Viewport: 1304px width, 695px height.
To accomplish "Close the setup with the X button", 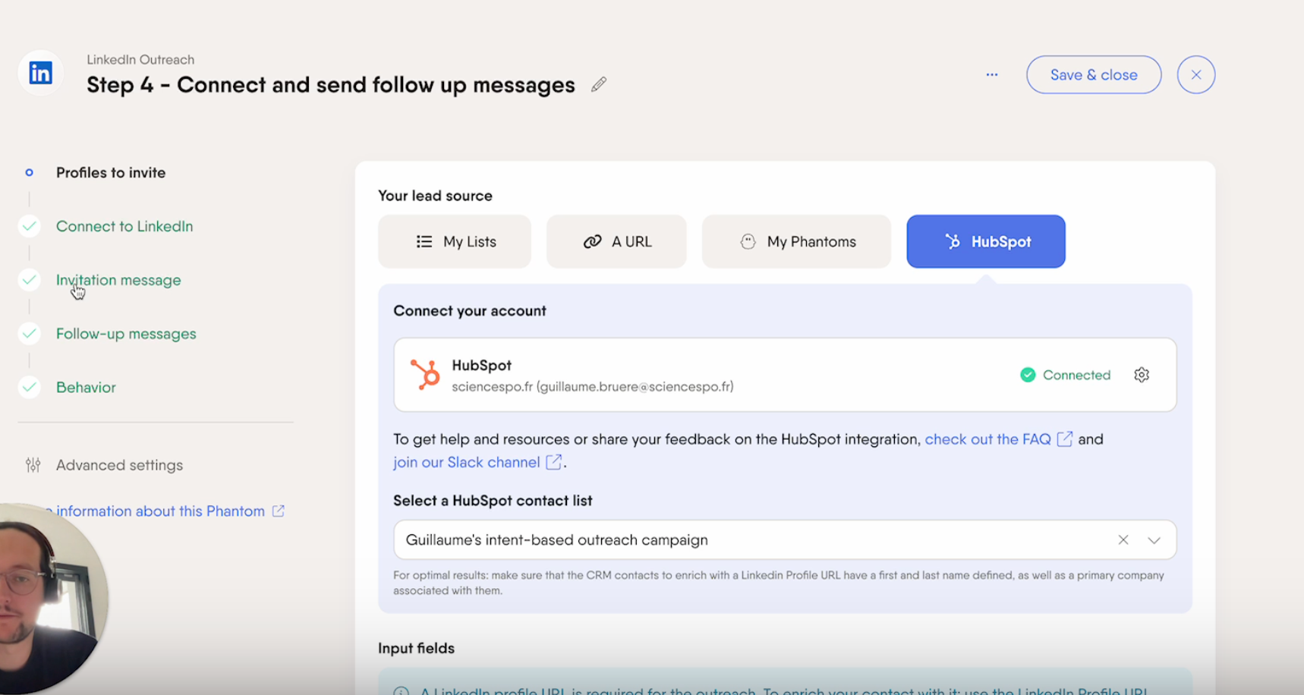I will coord(1196,74).
